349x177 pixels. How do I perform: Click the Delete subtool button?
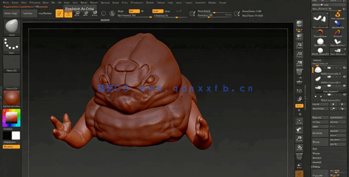click(x=321, y=142)
